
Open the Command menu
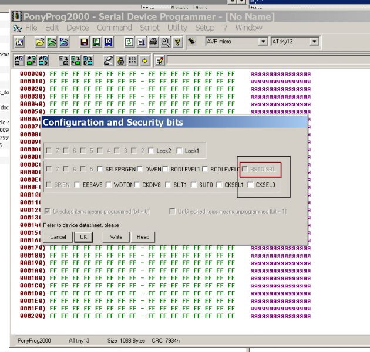(x=115, y=28)
